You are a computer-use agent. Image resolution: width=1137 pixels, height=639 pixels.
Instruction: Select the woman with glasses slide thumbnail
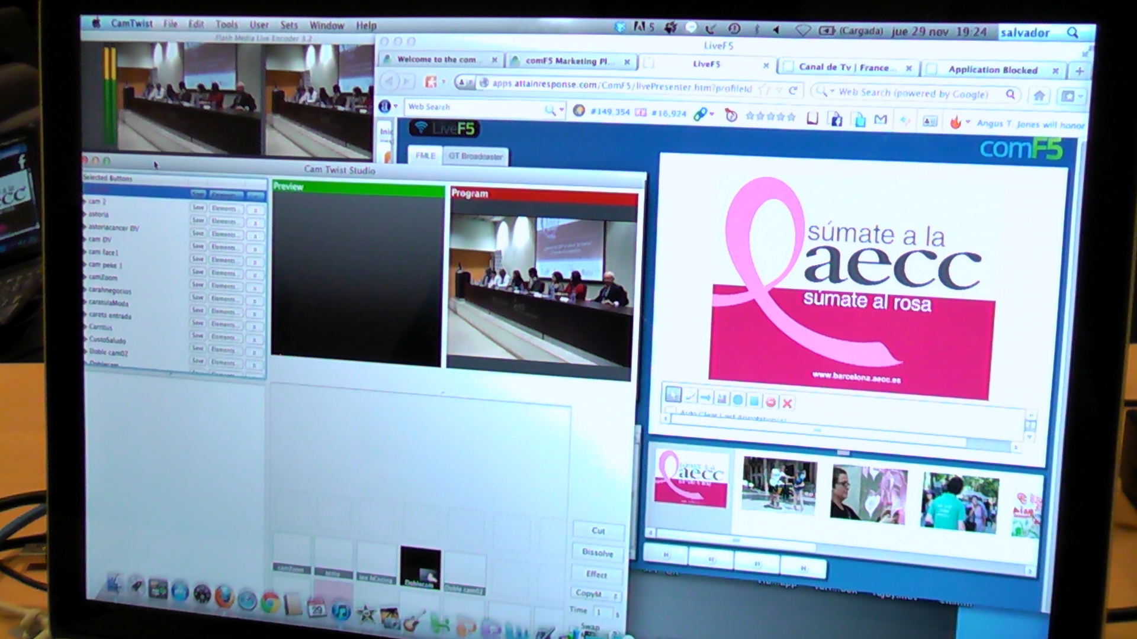coord(869,493)
